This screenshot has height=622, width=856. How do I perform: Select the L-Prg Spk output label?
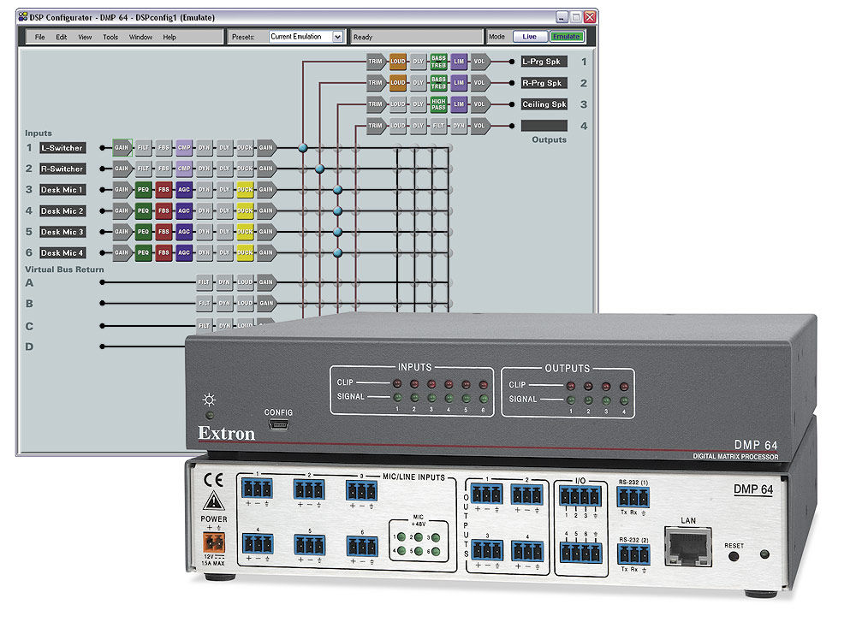tap(544, 62)
